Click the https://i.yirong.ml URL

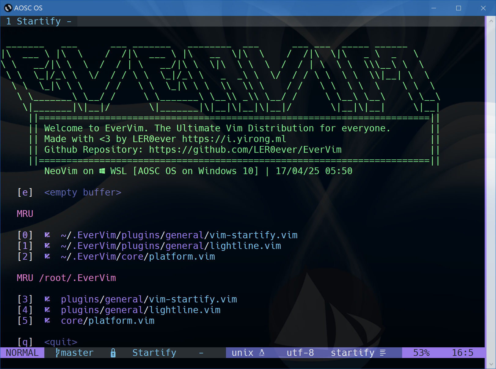[234, 139]
